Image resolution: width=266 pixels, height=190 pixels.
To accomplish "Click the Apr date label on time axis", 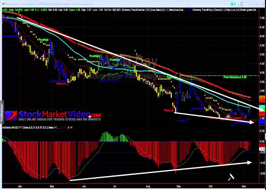I will 20,186.
